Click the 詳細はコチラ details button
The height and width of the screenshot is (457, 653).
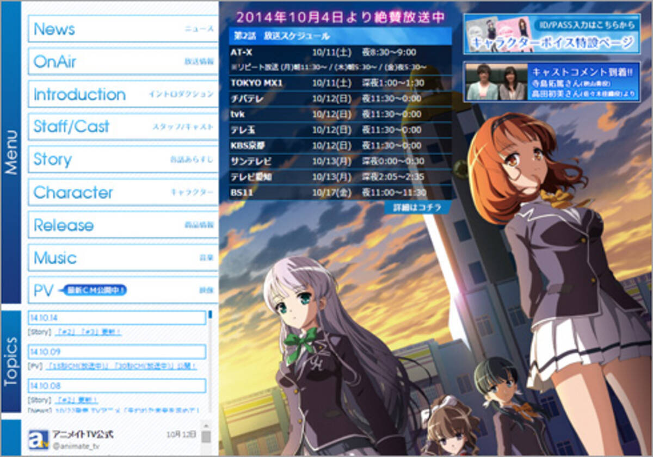[417, 208]
